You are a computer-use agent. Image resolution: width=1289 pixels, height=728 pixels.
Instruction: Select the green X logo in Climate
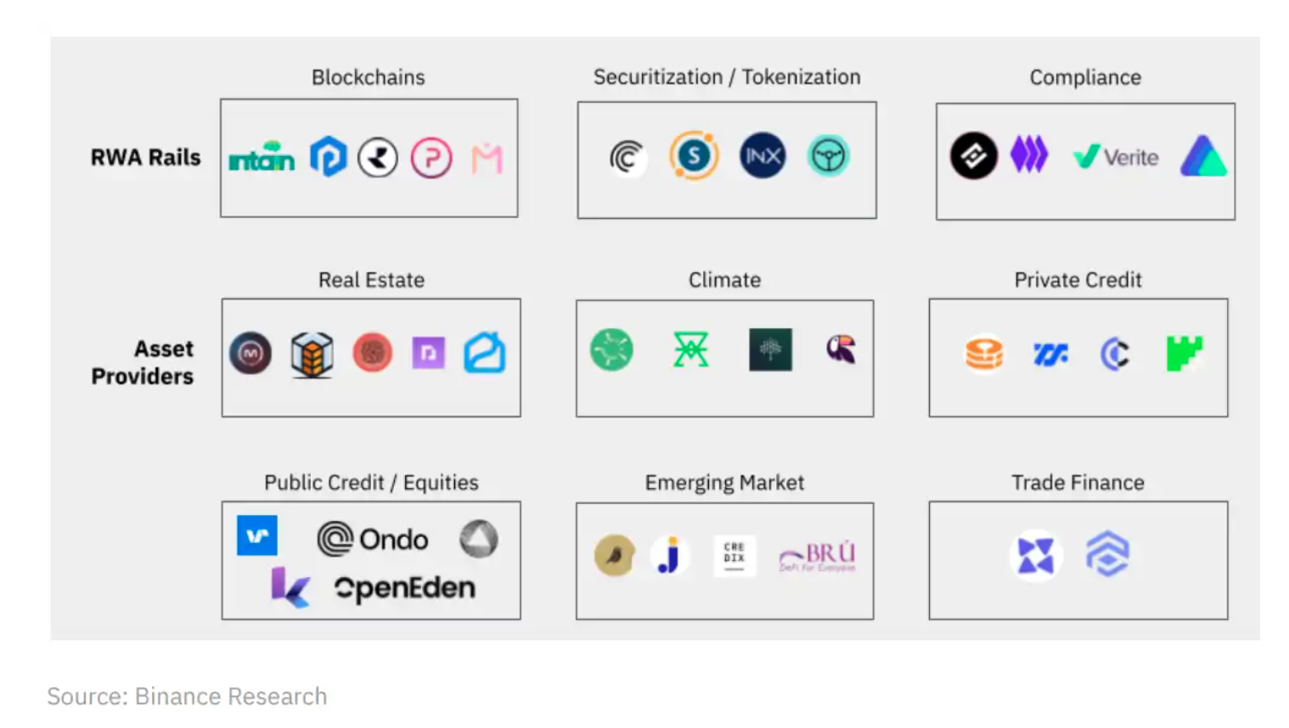[690, 350]
